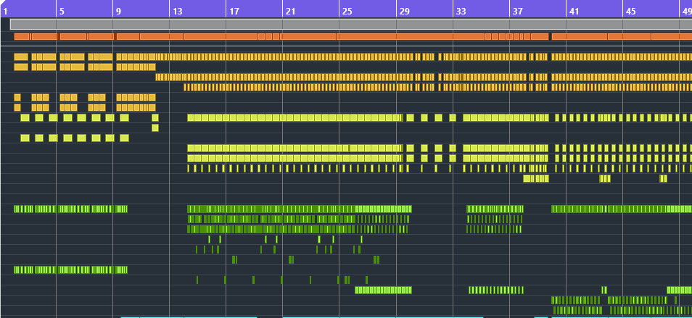692x318 pixels.
Task: Move the cursor to bar 41 on ruler
Action: 574,11
